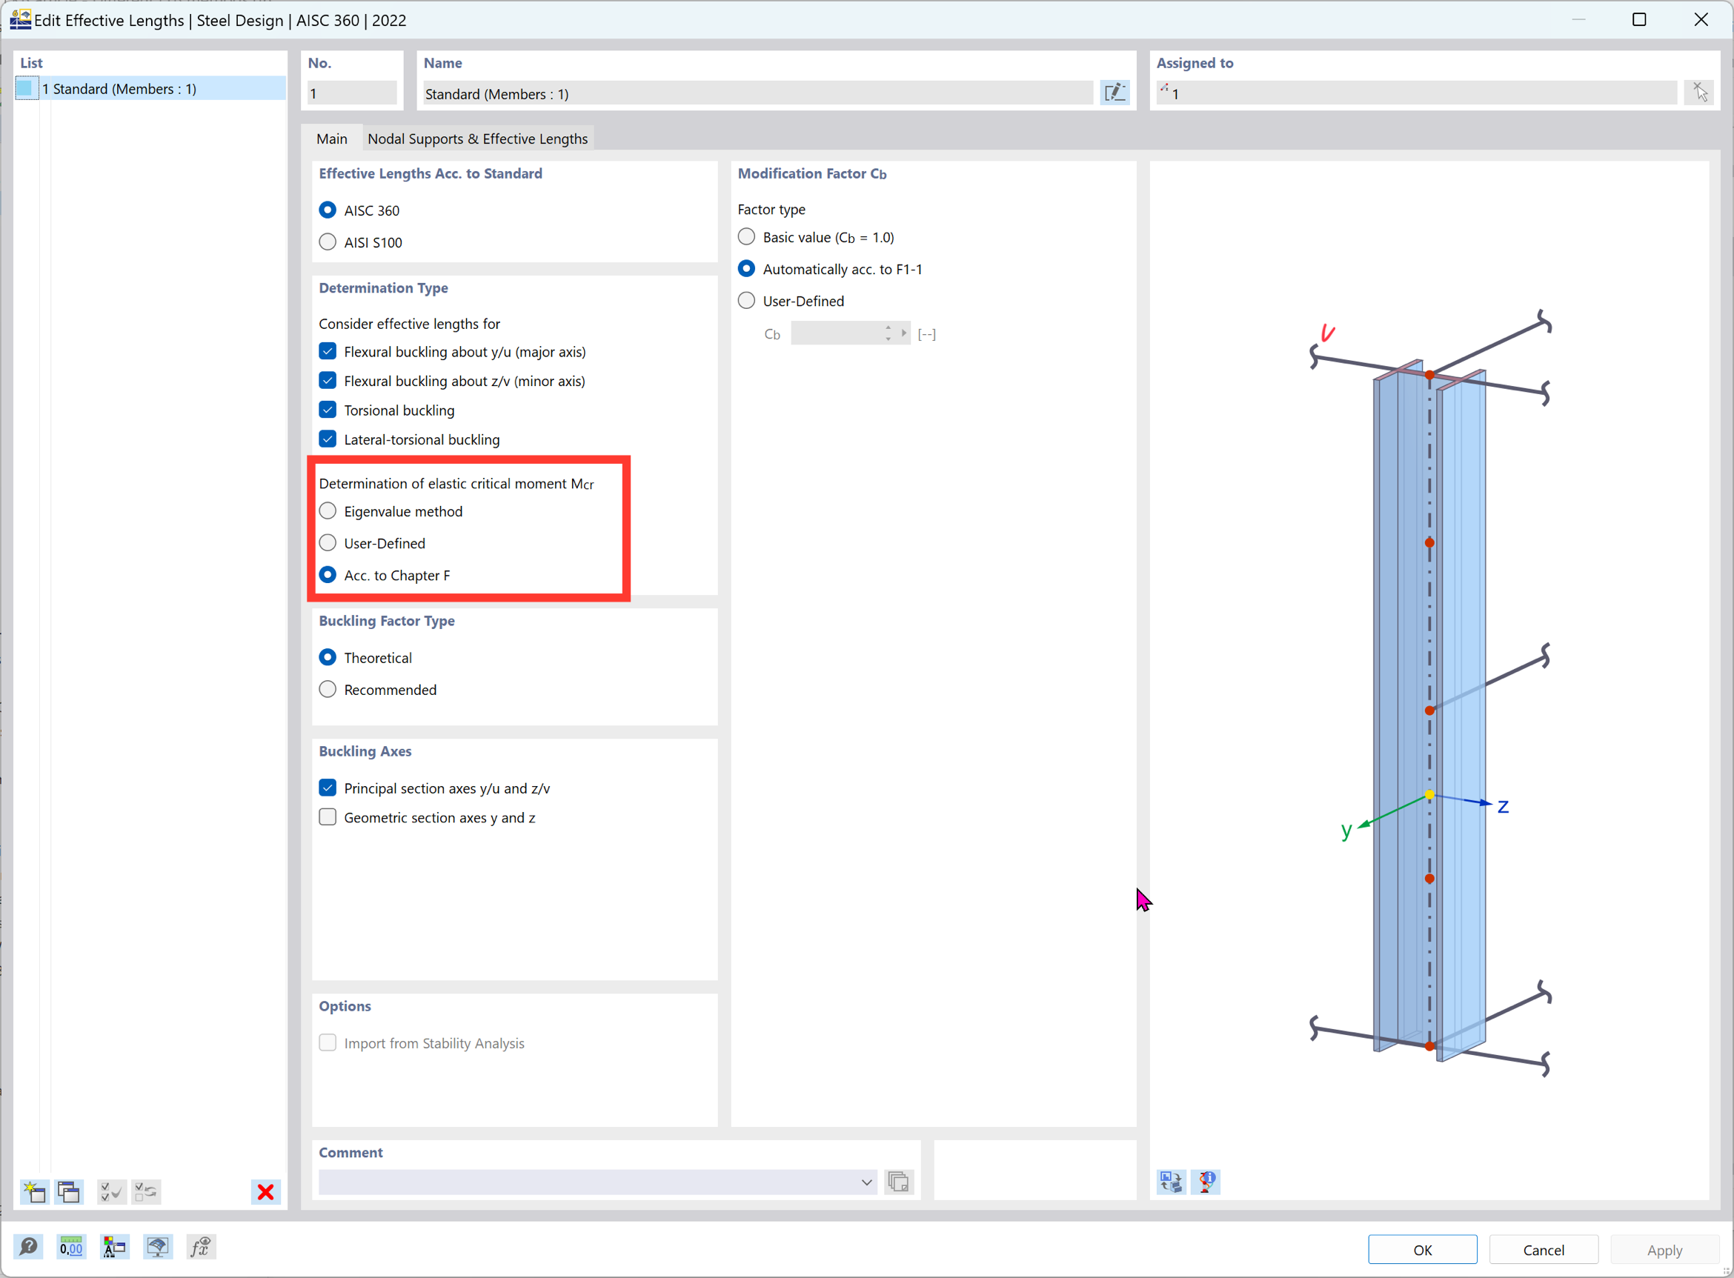Viewport: 1734px width, 1278px height.
Task: Select Basic value Cb equals 1.0 option
Action: pos(748,237)
